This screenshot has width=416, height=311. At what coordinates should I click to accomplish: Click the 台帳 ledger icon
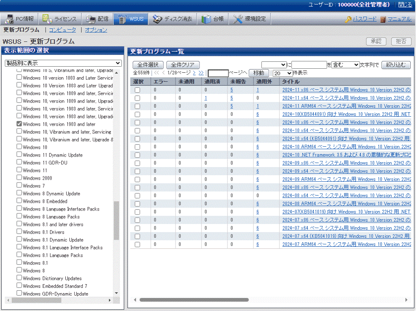coord(206,19)
